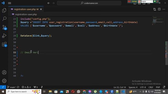Click the closing ?> tag on line 40

22,76
